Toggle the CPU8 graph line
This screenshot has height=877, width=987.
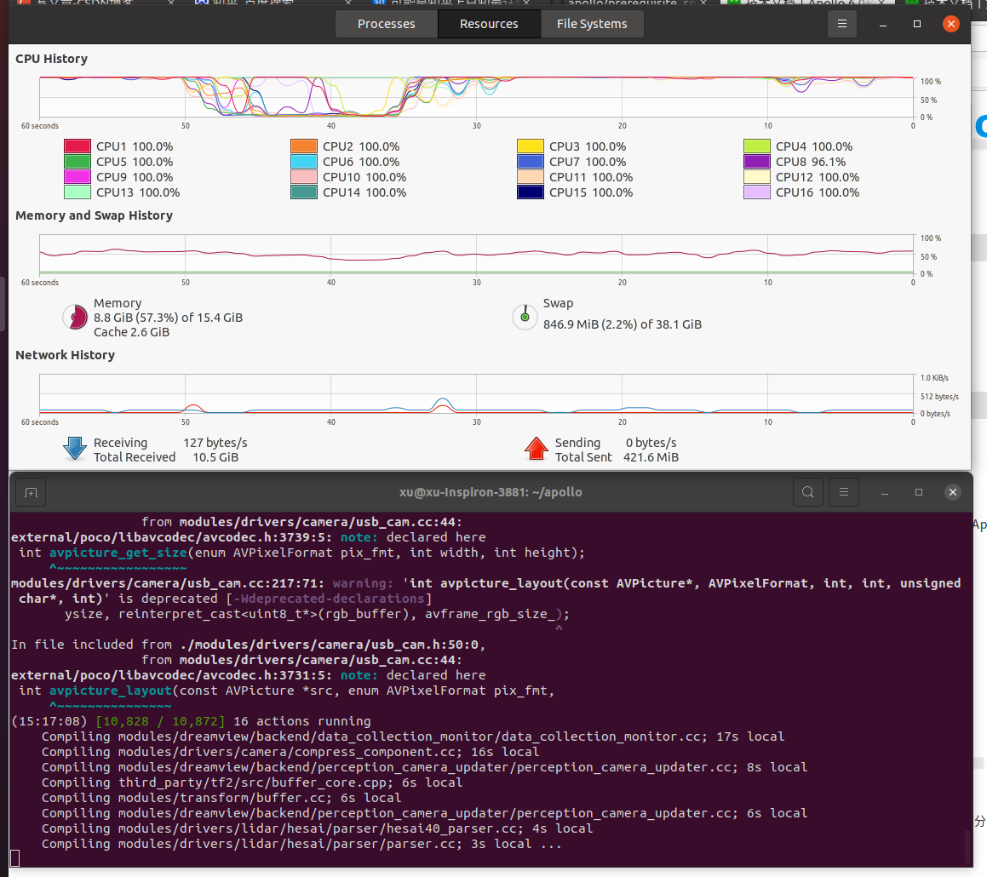point(758,161)
